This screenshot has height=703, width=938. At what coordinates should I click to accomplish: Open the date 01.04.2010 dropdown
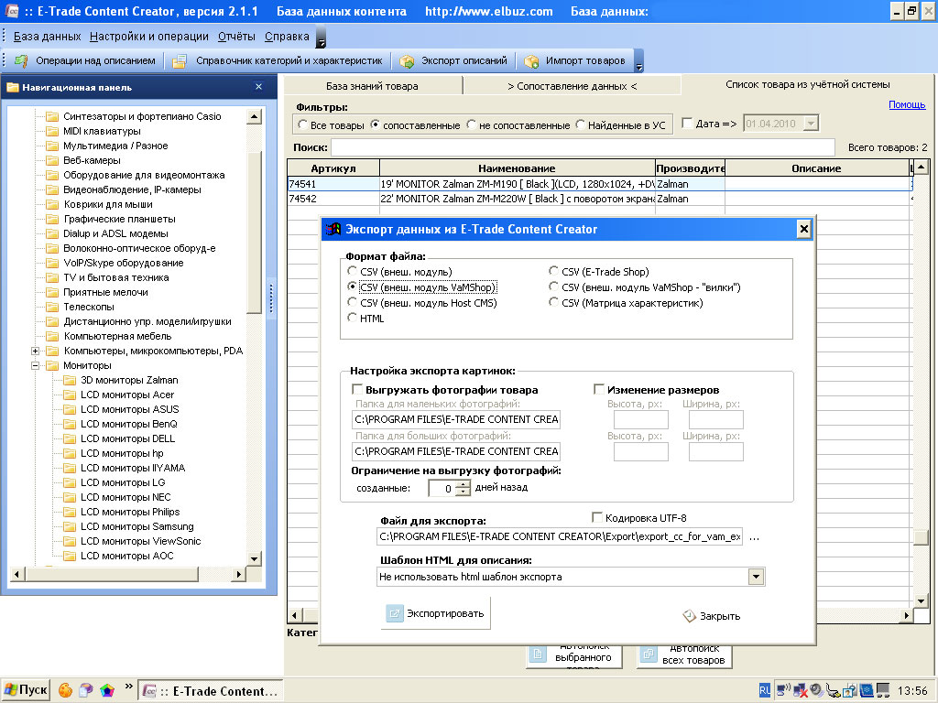click(811, 124)
